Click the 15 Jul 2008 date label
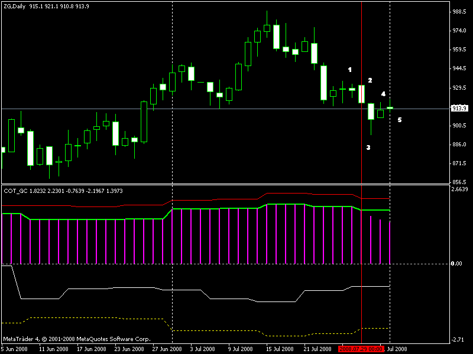The image size is (473, 354). tap(280, 349)
